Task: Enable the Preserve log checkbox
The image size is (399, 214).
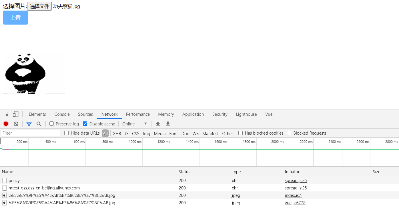Action: click(x=52, y=124)
